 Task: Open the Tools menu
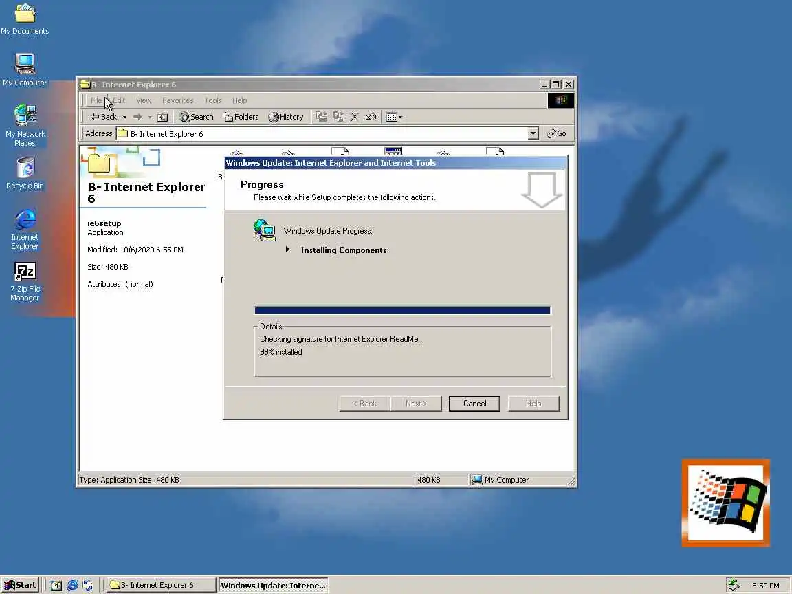pyautogui.click(x=212, y=100)
